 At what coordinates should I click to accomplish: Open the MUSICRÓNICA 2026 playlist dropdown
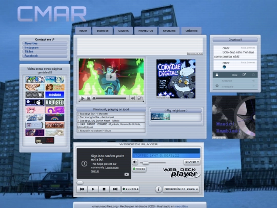point(181,189)
